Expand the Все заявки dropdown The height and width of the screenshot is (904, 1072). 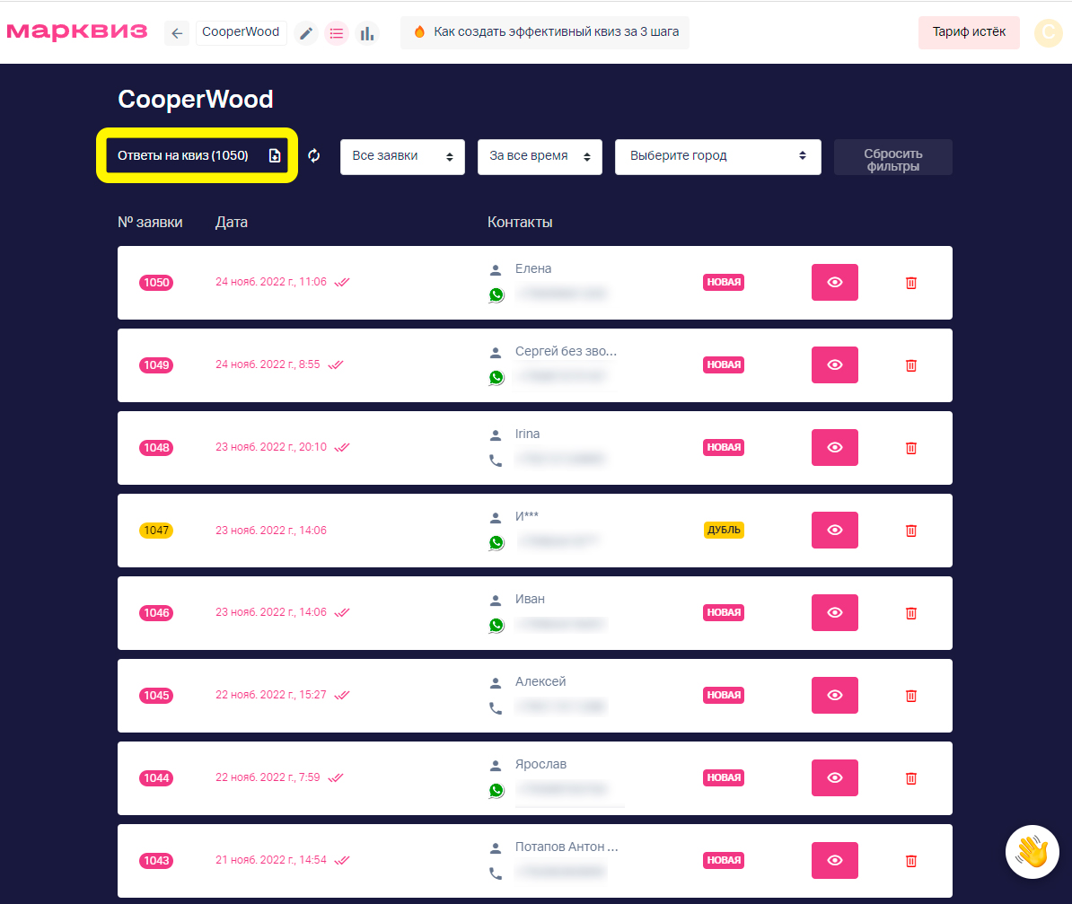tap(403, 156)
